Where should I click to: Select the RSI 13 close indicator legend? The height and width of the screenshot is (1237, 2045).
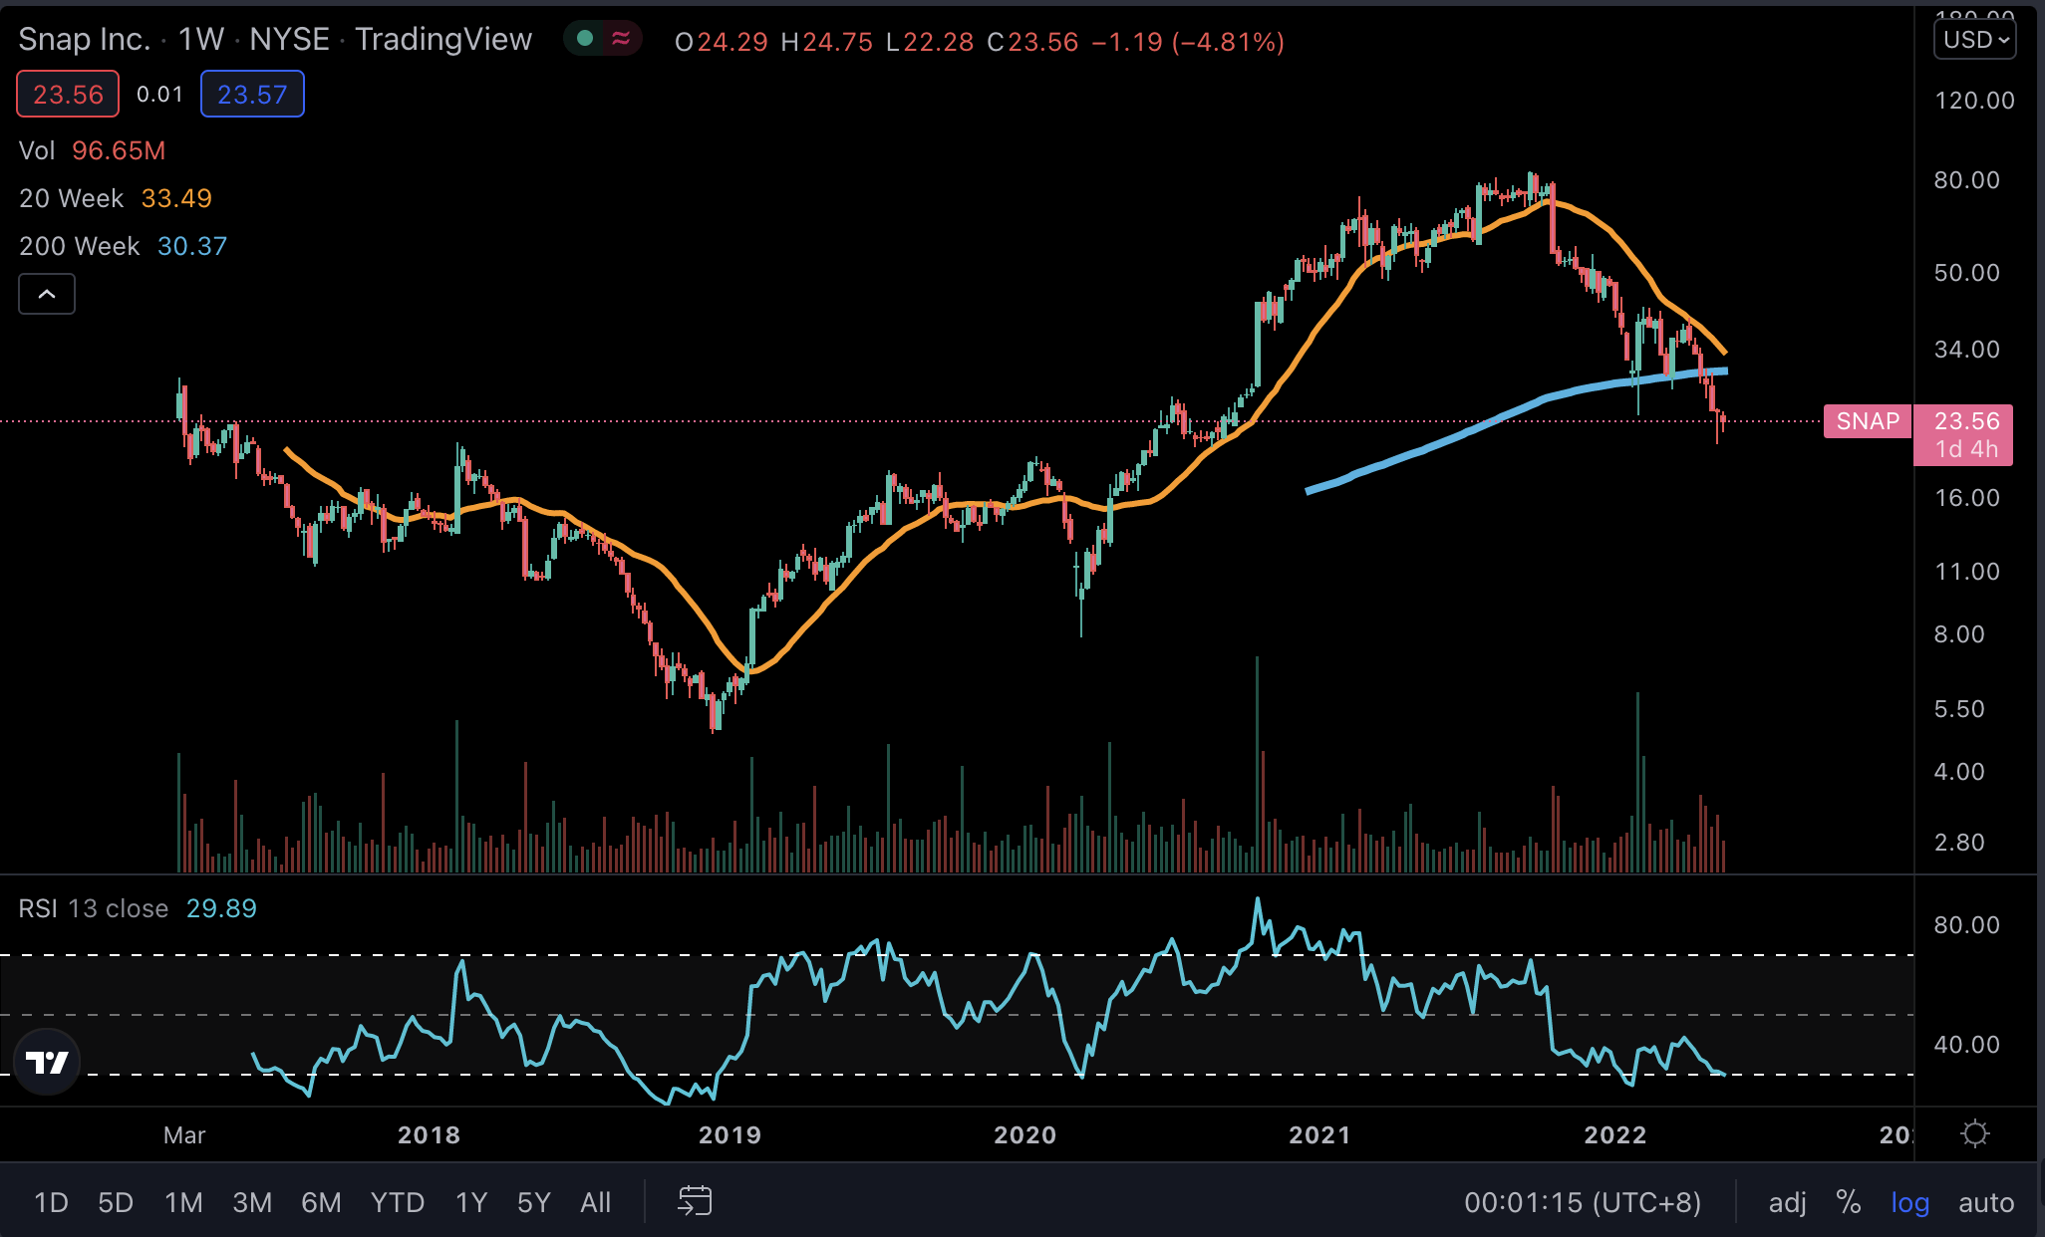click(x=94, y=908)
